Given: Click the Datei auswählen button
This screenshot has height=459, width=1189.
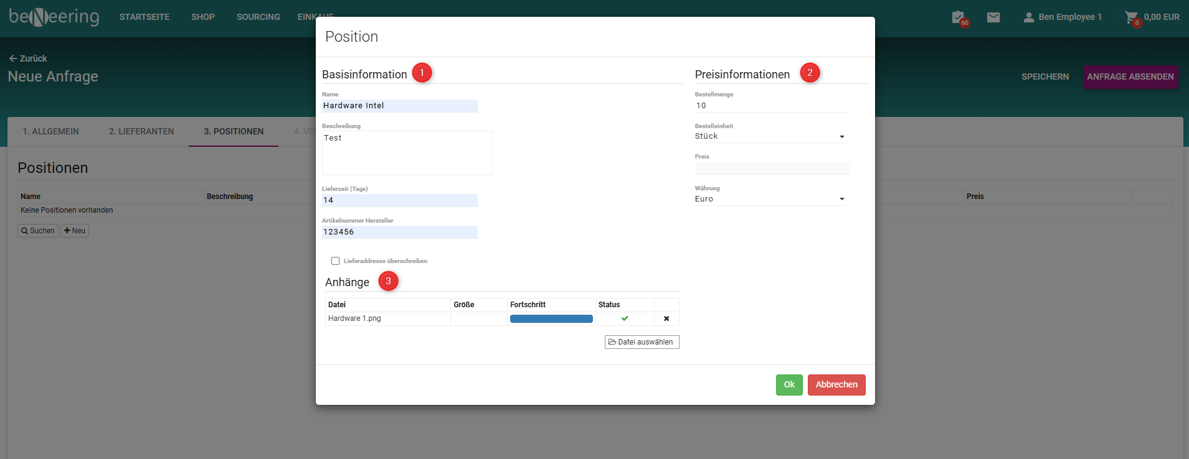Looking at the screenshot, I should click(642, 342).
